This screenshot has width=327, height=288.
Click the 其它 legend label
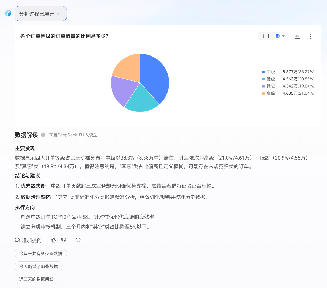point(271,86)
